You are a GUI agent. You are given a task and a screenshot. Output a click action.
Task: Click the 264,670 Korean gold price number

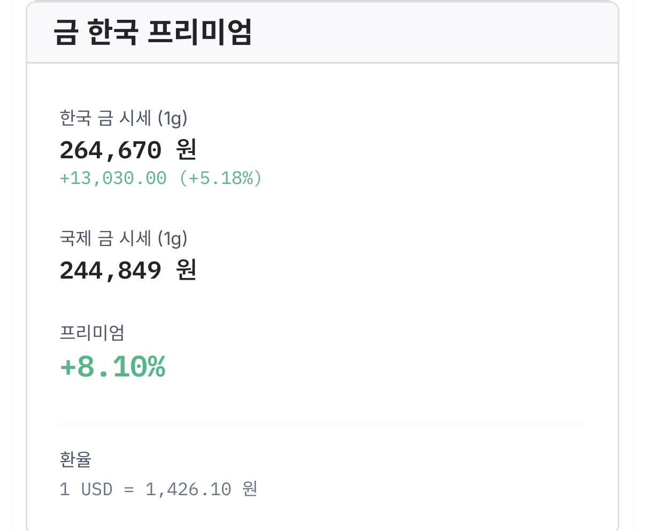(111, 150)
